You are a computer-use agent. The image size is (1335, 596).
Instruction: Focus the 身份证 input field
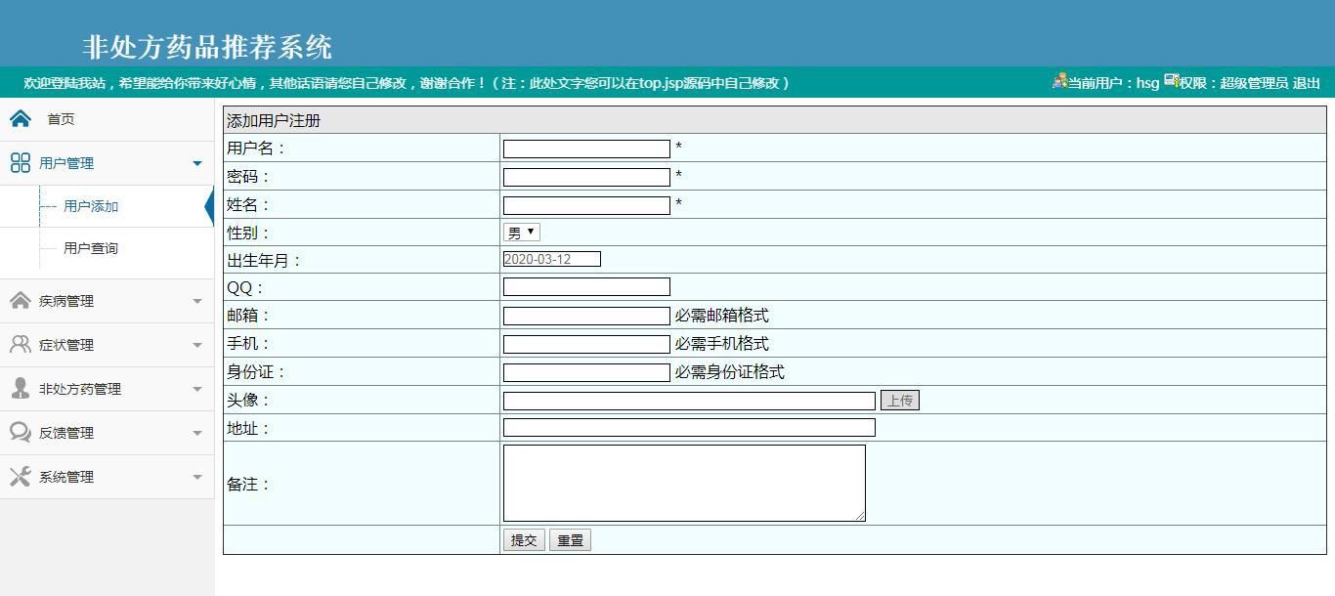[586, 372]
